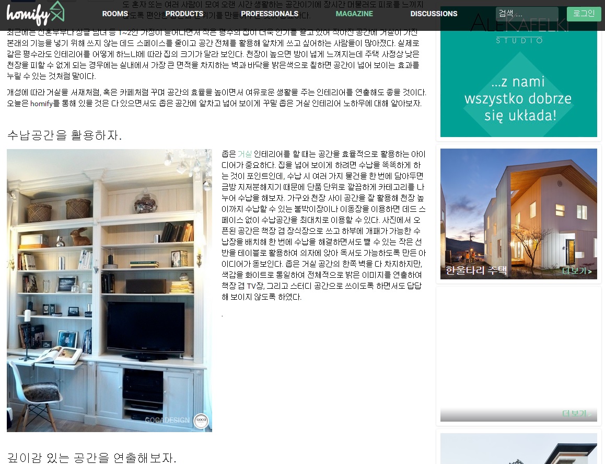This screenshot has height=464, width=605.
Task: Open the MAGAZINE section
Action: click(354, 14)
